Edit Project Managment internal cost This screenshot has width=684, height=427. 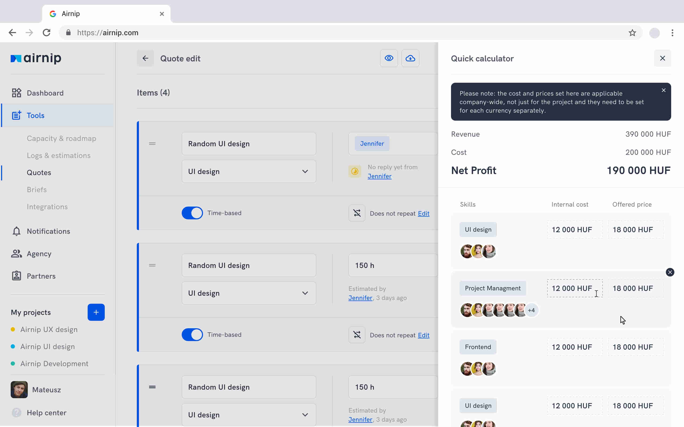click(575, 288)
